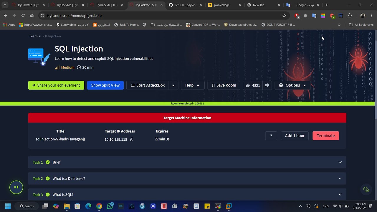377x212 pixels.
Task: Open the browser extensions puzzle icon
Action: (x=350, y=16)
